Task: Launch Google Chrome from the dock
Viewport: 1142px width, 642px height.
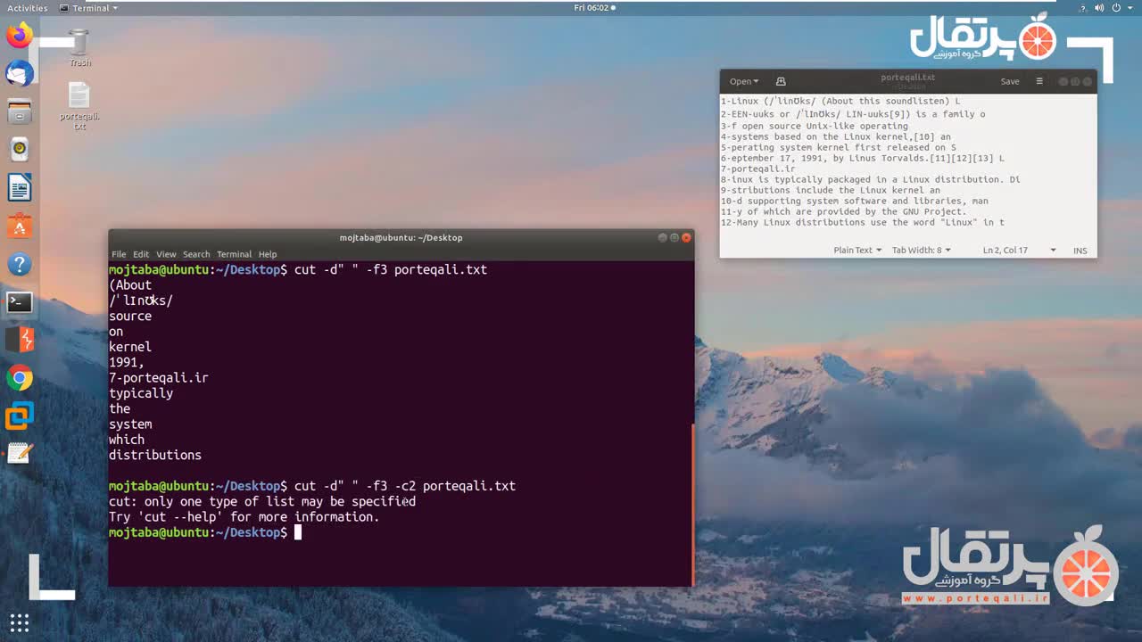Action: [19, 378]
